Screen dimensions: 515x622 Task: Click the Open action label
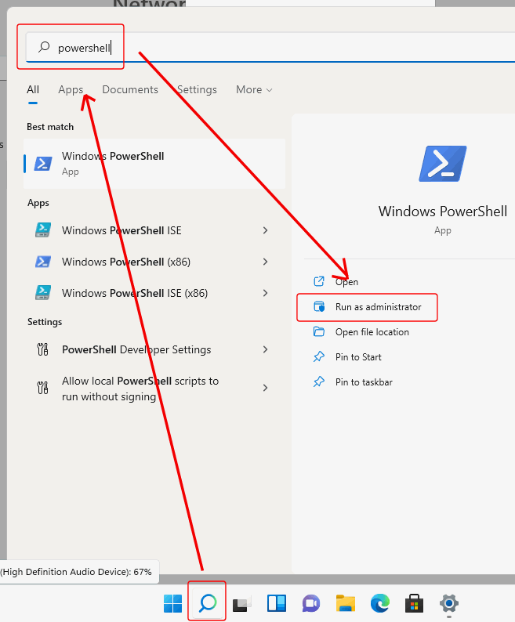click(x=346, y=282)
